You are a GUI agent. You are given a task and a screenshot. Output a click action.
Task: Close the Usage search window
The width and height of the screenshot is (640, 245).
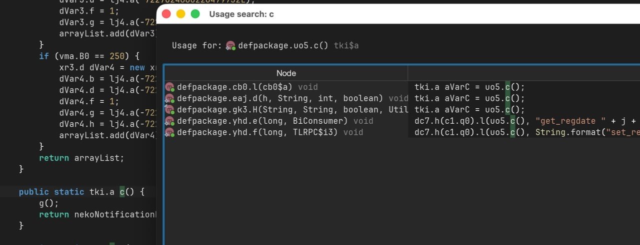pyautogui.click(x=166, y=14)
